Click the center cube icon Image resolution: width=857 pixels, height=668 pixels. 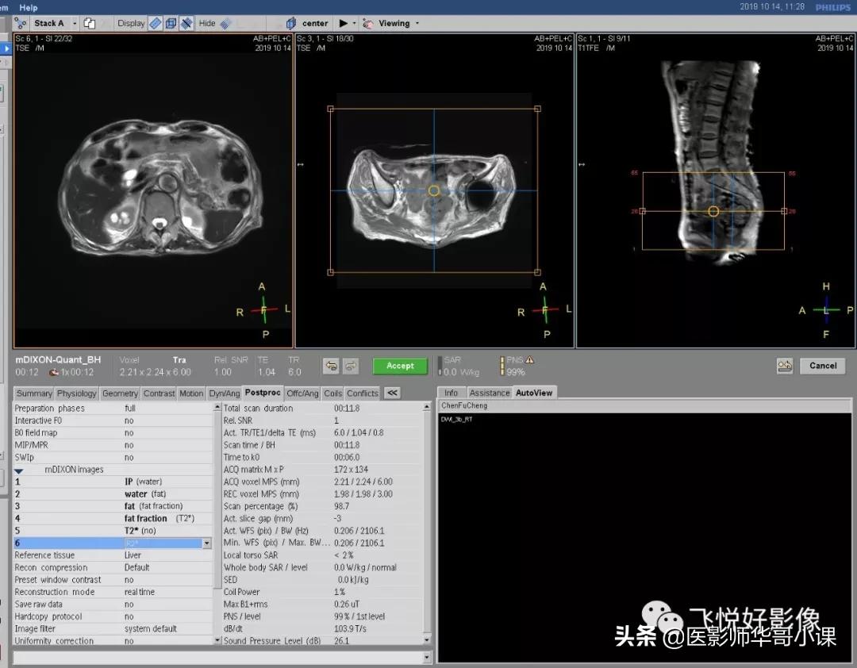(x=291, y=23)
